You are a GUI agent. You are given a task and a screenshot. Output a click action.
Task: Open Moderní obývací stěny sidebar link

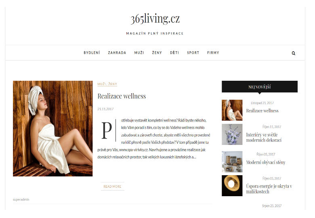coord(266,162)
